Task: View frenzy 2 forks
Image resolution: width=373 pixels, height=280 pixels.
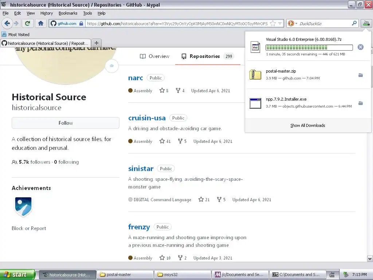Action: pyautogui.click(x=182, y=258)
